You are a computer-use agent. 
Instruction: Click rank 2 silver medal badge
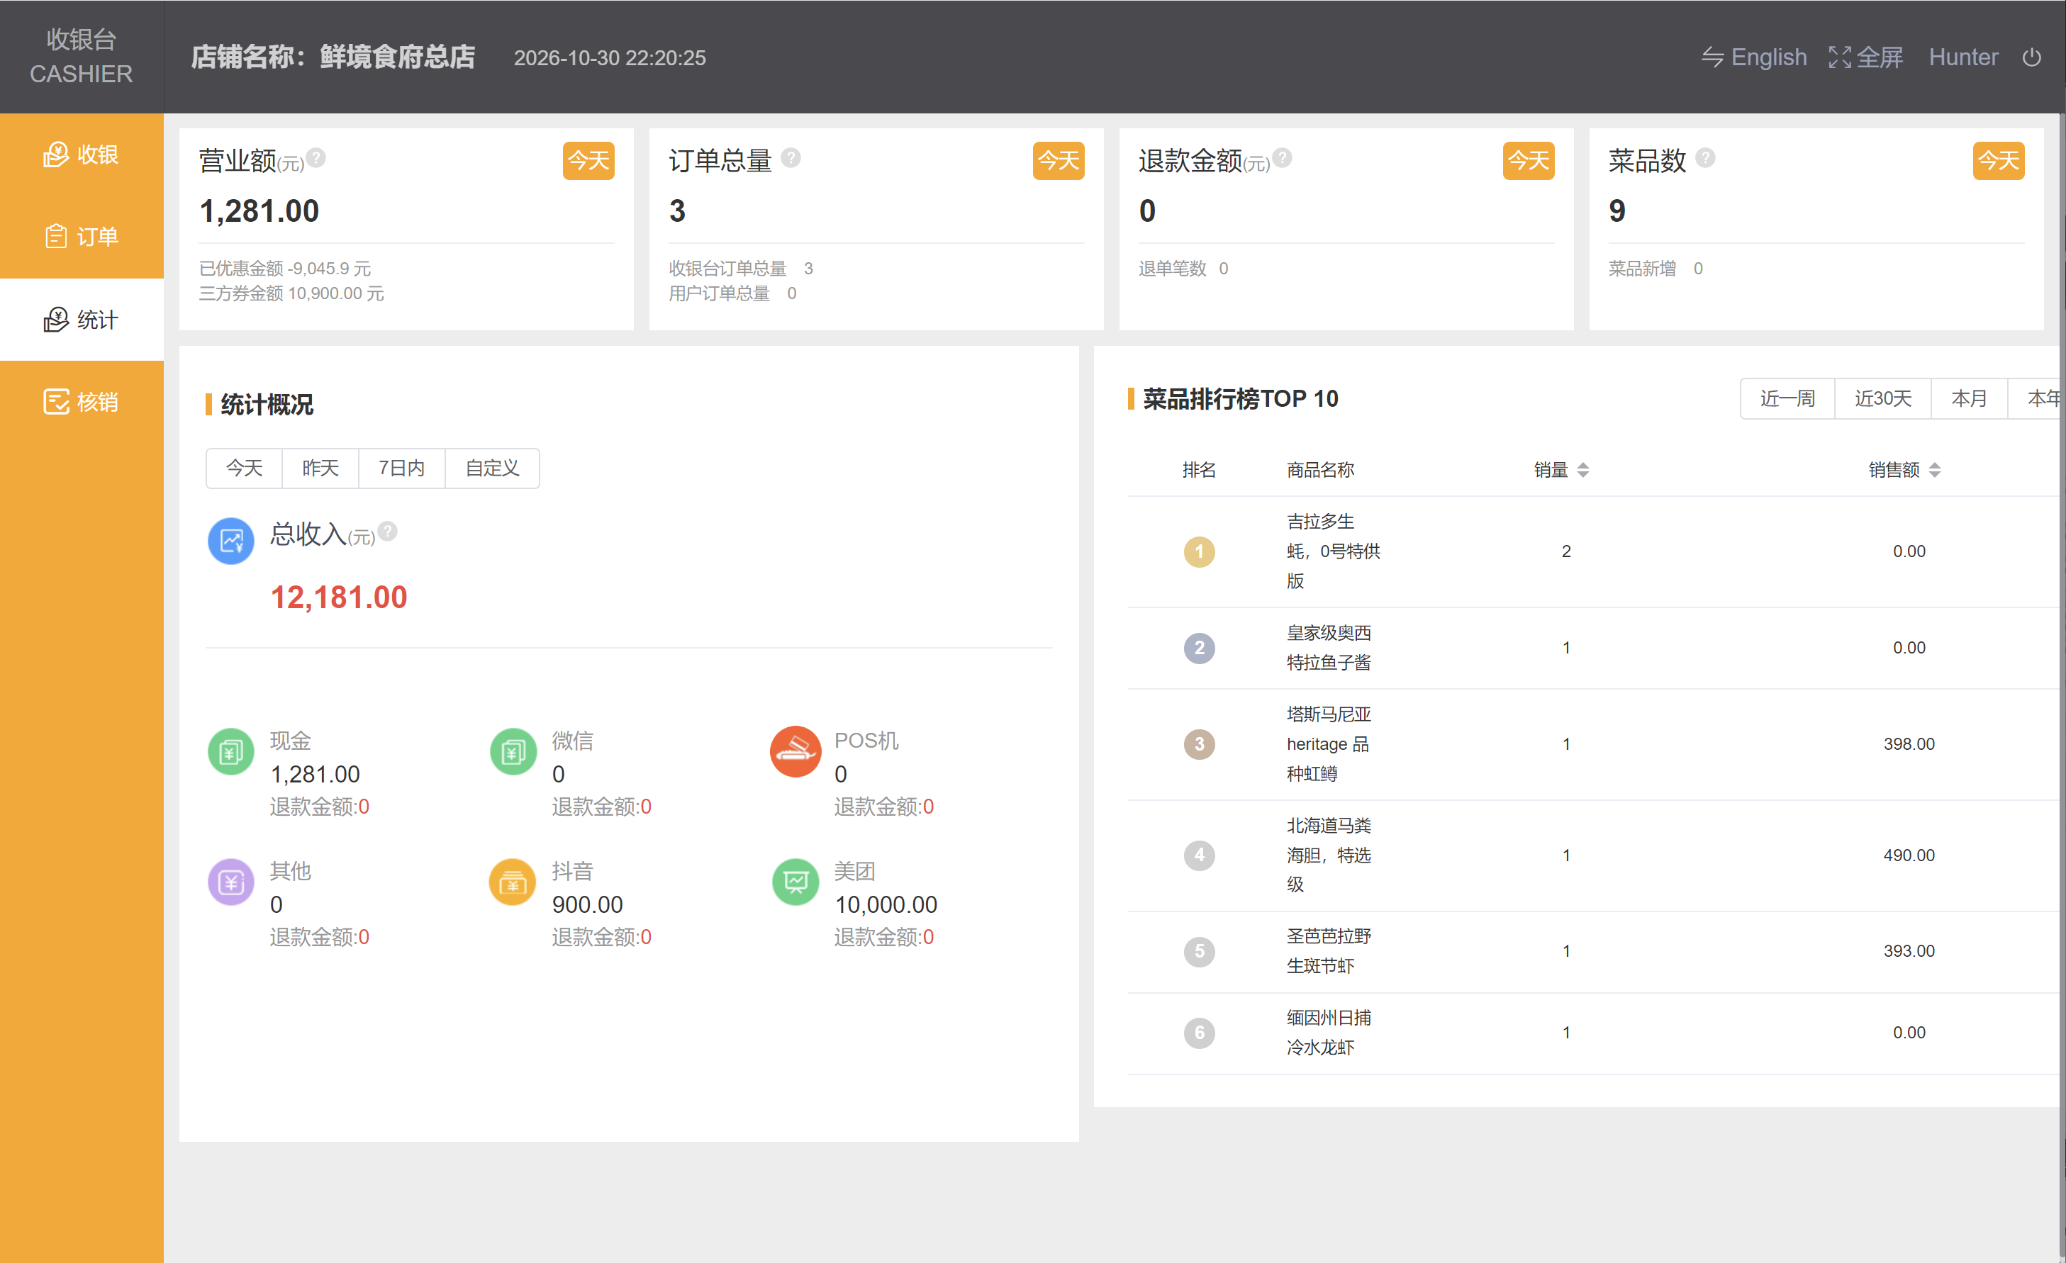[1199, 648]
